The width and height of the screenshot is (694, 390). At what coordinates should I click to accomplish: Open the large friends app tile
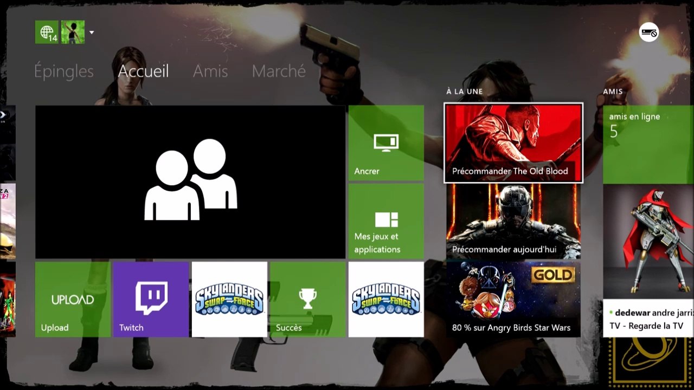[190, 182]
